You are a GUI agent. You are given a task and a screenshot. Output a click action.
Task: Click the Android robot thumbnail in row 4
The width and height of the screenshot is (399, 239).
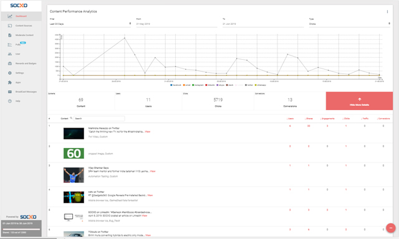[x=74, y=197]
